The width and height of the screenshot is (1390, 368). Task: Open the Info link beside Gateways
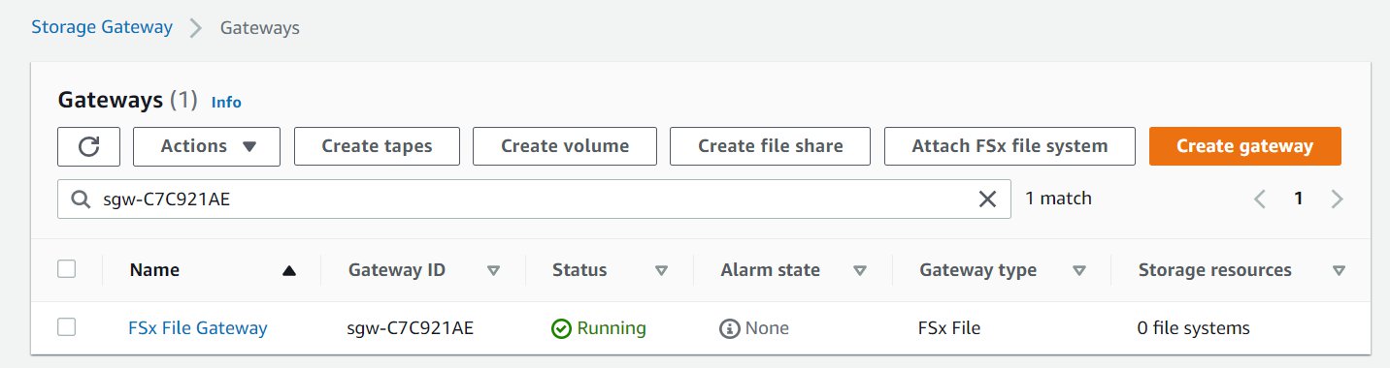(226, 102)
